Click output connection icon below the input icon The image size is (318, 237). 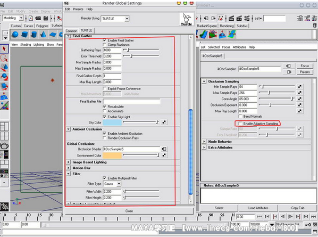(288, 72)
